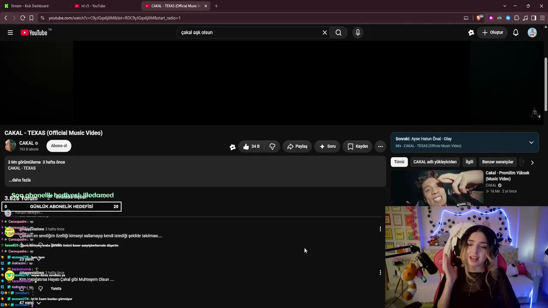Select the CAKAL adlı yükleyiciden chip
The height and width of the screenshot is (308, 548).
point(435,162)
